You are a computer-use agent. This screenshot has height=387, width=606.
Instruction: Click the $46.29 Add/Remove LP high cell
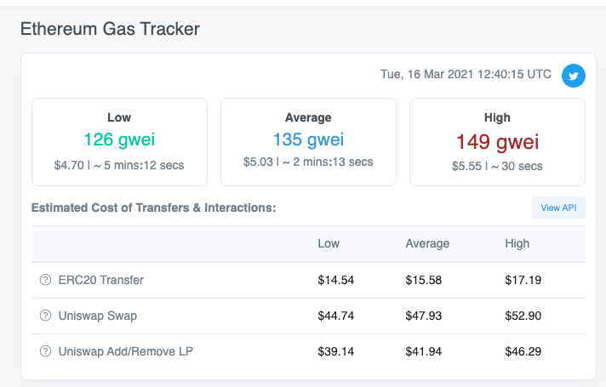pos(523,351)
